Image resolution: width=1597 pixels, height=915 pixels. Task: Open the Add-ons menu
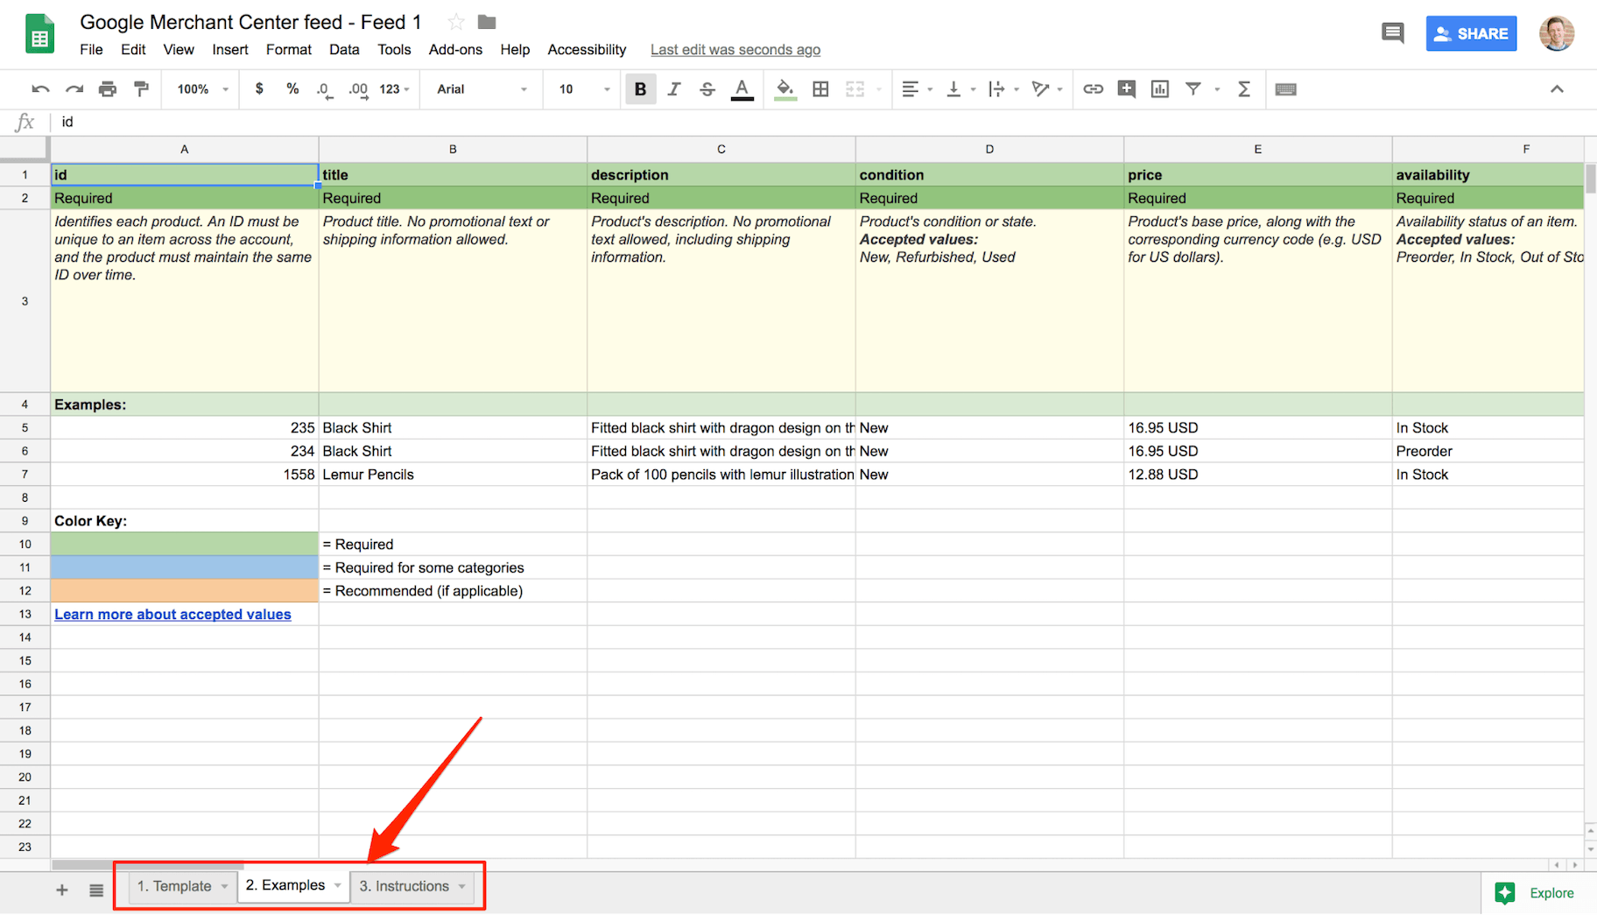[455, 50]
